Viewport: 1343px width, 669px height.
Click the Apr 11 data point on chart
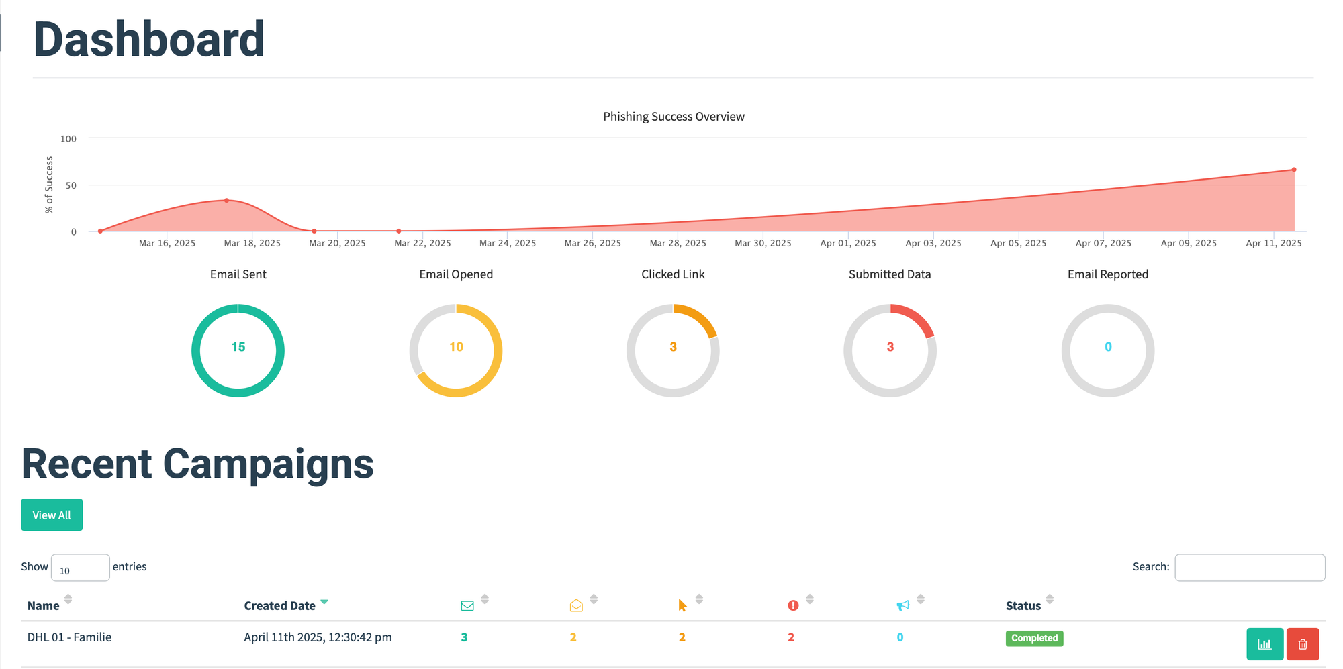click(x=1293, y=170)
